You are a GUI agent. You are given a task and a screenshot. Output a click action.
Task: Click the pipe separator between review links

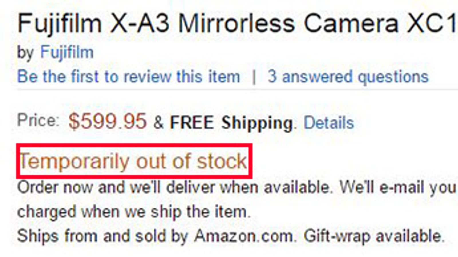[x=254, y=77]
